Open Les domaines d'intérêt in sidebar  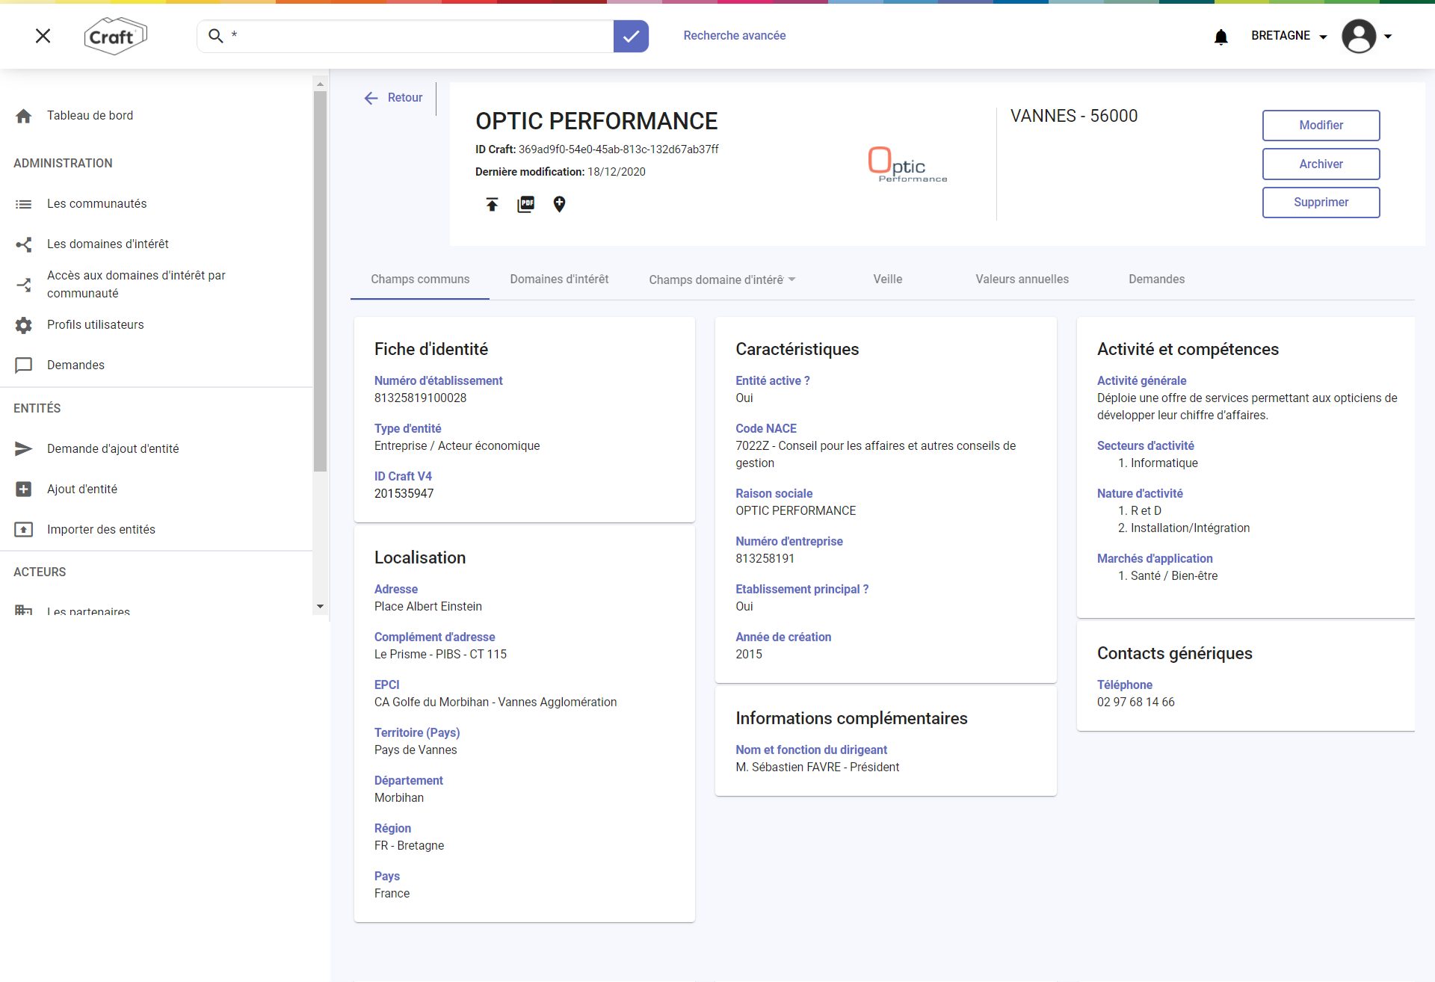(108, 244)
